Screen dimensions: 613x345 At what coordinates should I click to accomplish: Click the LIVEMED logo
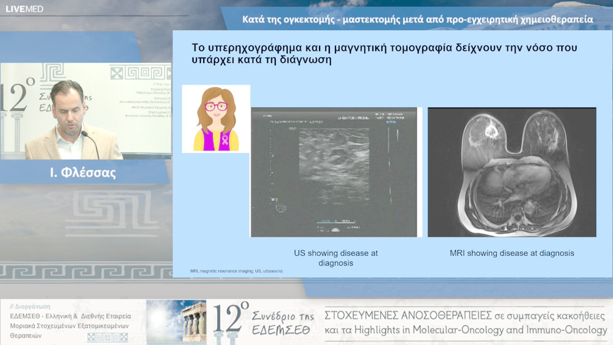coord(25,10)
